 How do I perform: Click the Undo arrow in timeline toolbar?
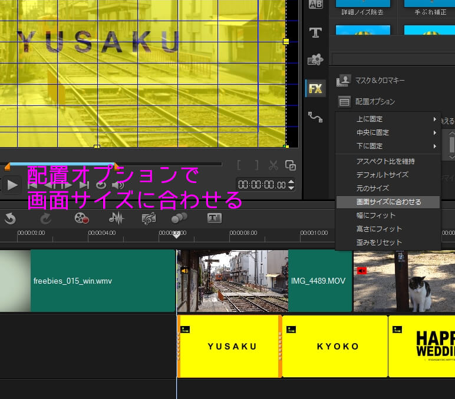click(x=10, y=218)
